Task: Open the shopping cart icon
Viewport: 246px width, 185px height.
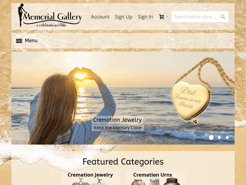Action: (x=162, y=17)
